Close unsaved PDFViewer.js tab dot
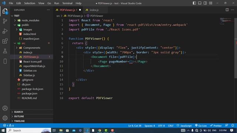237x133 pixels. [x=80, y=10]
